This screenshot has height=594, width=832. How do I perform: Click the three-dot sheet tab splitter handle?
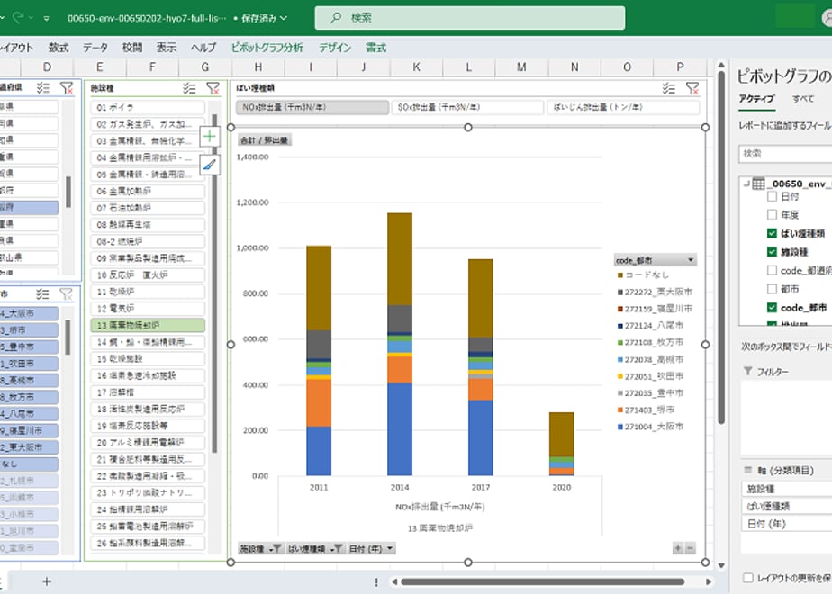[x=376, y=581]
